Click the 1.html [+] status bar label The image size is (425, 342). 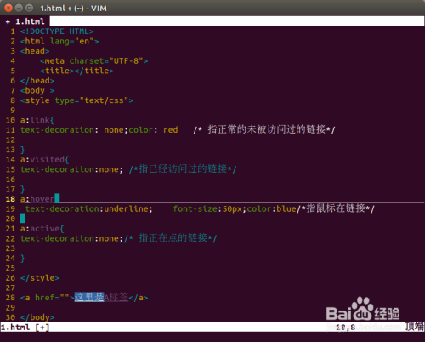point(25,328)
